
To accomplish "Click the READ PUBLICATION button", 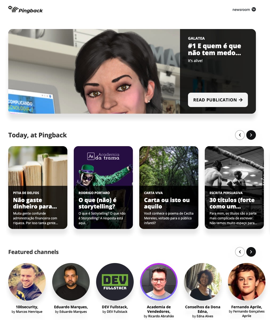I will (218, 100).
